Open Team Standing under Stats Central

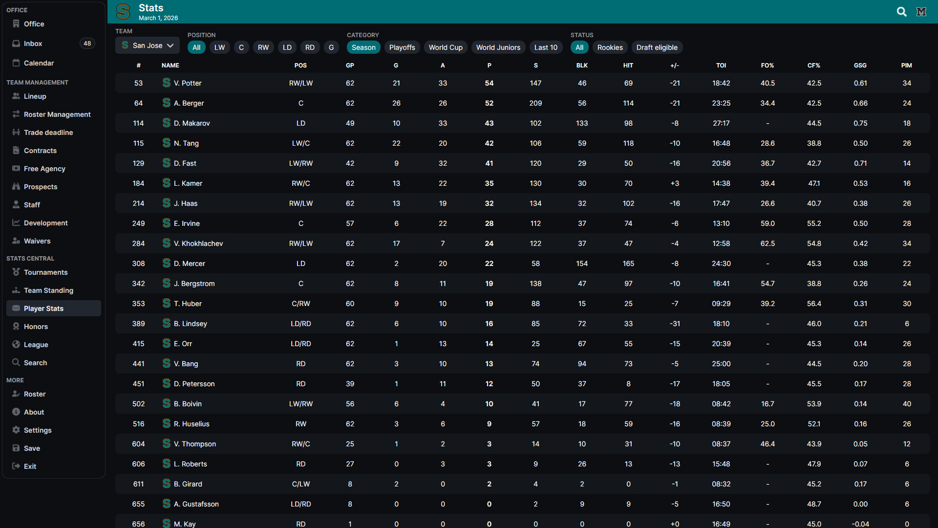tap(48, 290)
